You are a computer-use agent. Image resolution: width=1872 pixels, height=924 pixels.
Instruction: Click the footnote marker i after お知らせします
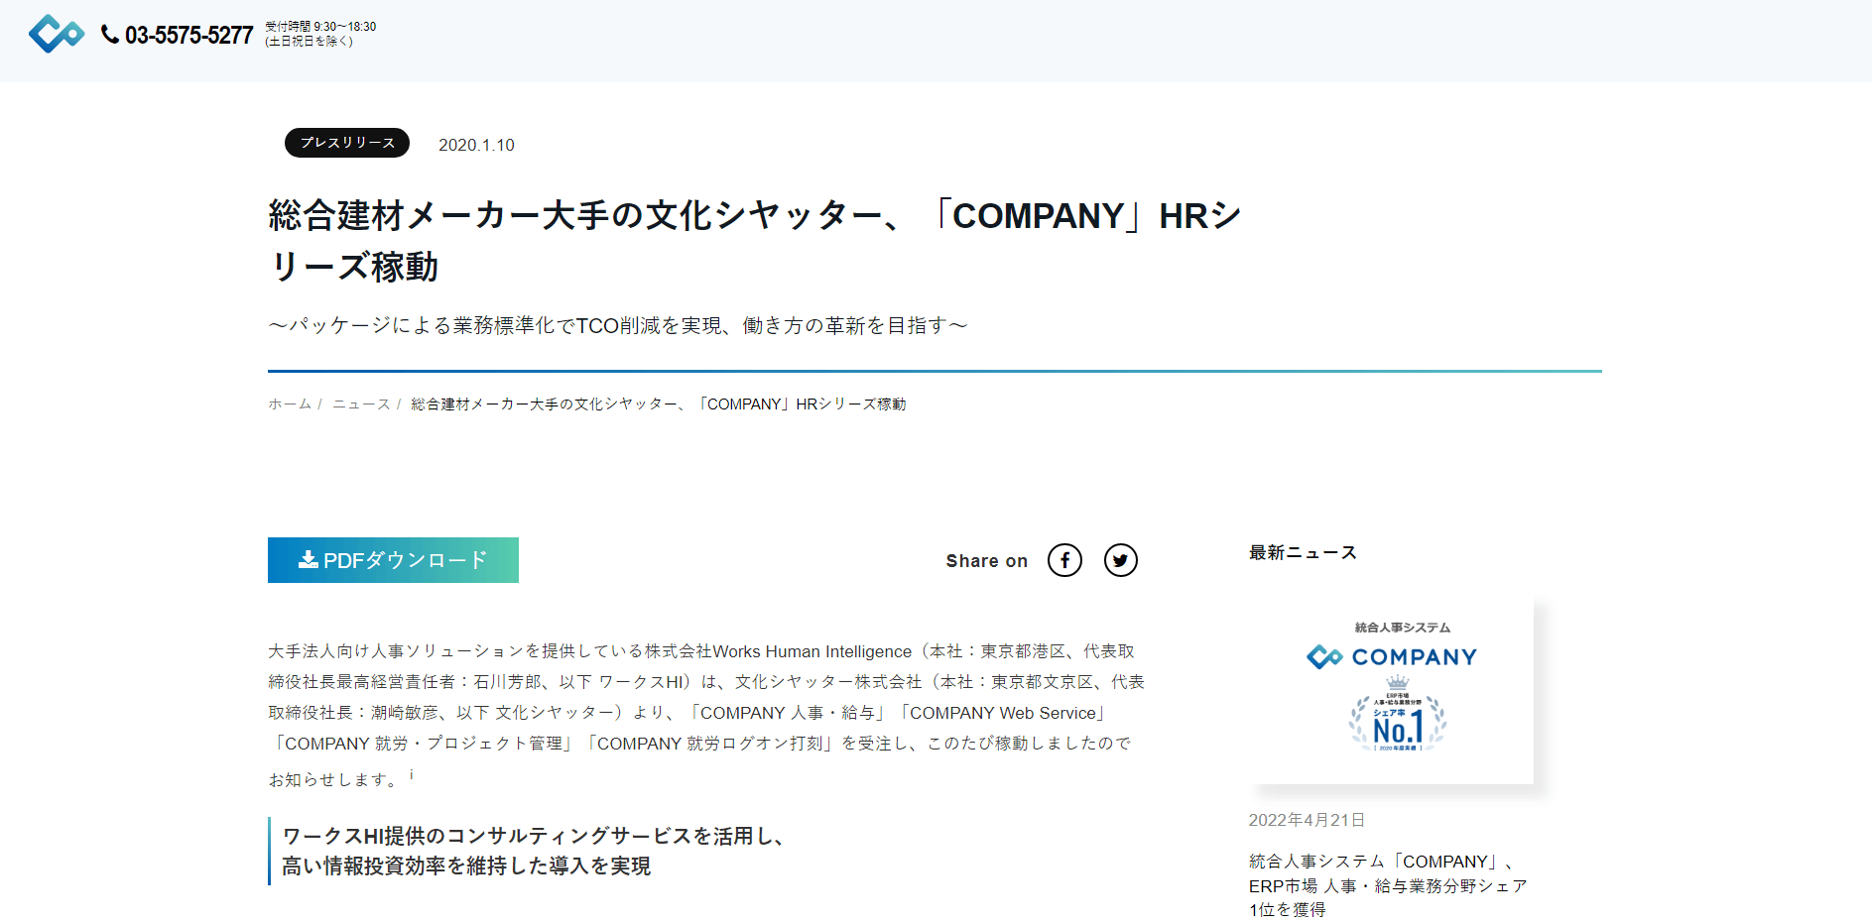(412, 774)
